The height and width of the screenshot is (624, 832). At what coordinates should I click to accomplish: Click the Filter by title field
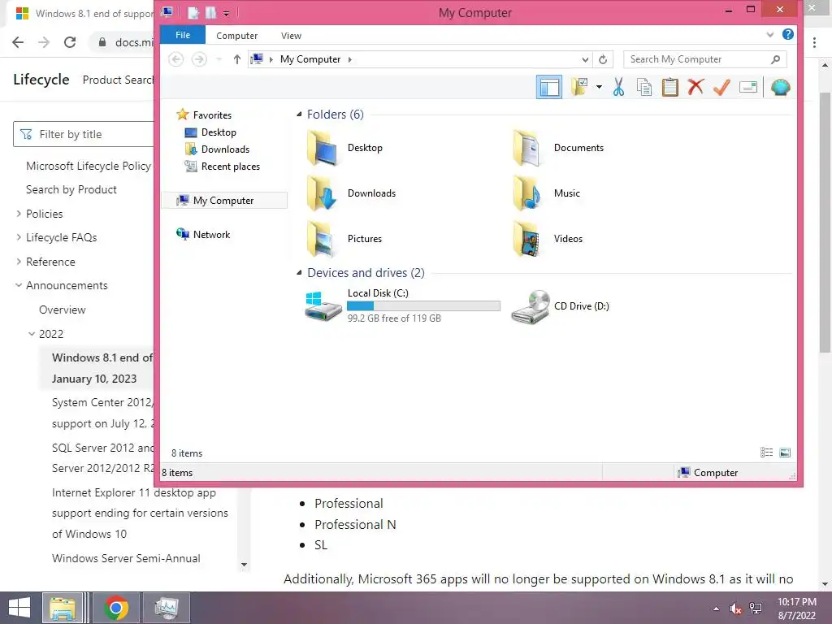point(84,134)
